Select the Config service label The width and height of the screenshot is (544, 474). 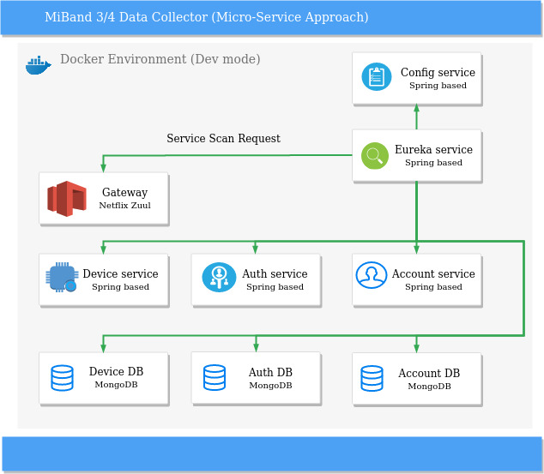point(438,72)
